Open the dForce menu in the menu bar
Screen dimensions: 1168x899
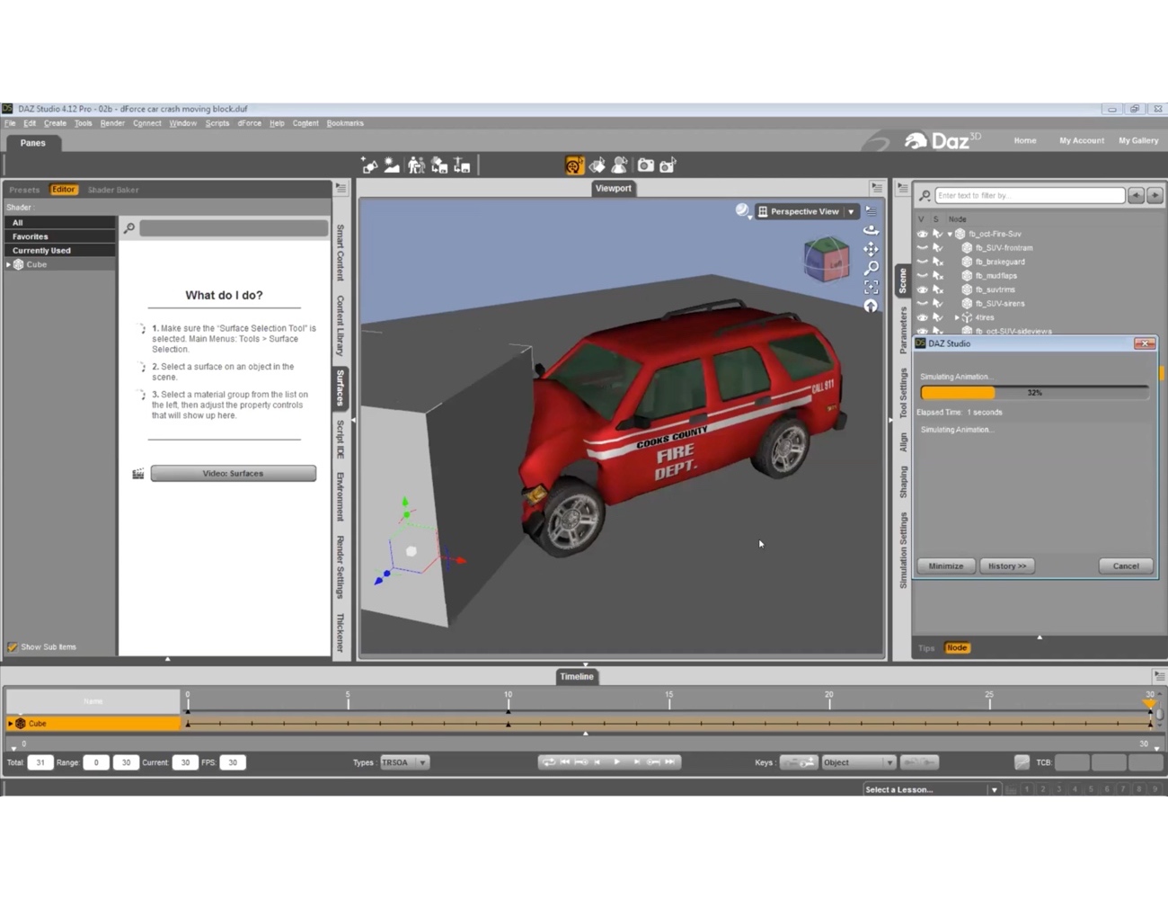tap(249, 123)
